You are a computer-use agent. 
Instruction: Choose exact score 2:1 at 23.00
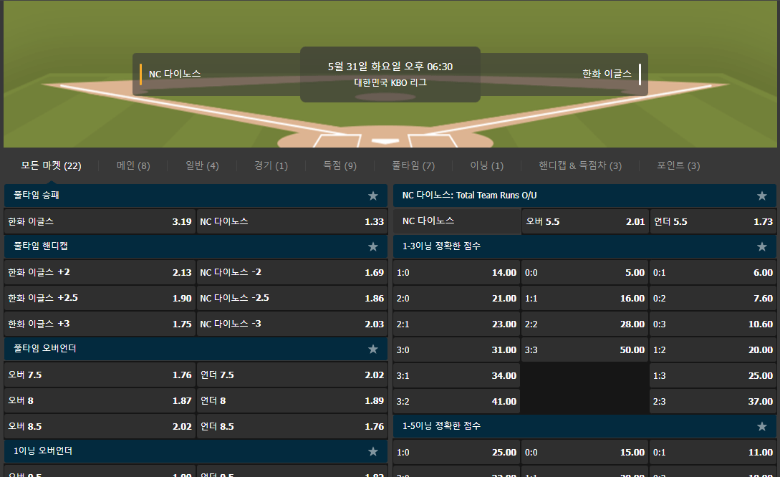457,324
